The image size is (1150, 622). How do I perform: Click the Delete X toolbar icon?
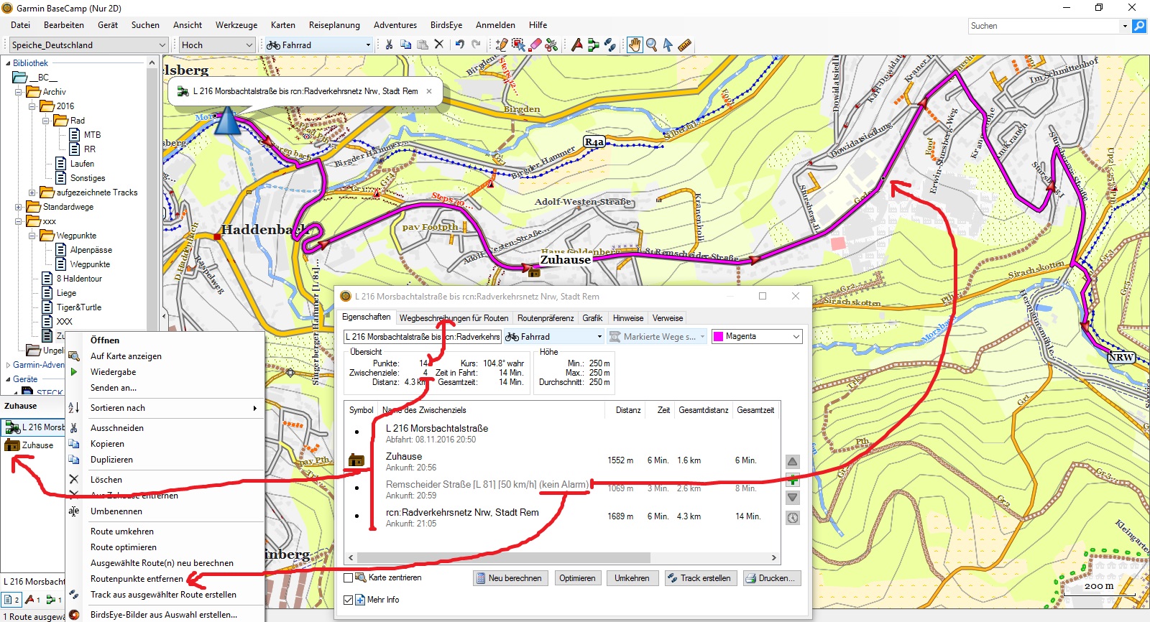click(x=439, y=45)
